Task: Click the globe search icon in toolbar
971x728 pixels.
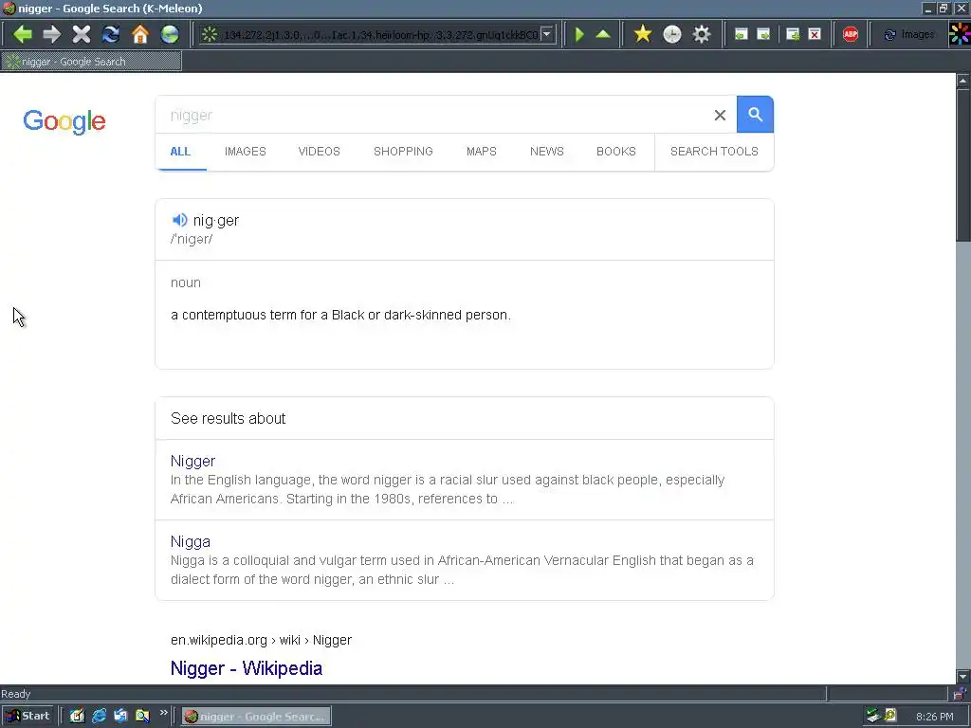Action: tap(170, 34)
